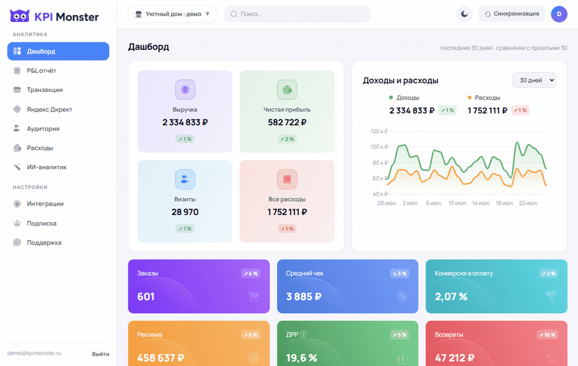Click the ДРР help question mark icon
578x366 pixels.
tap(303, 334)
